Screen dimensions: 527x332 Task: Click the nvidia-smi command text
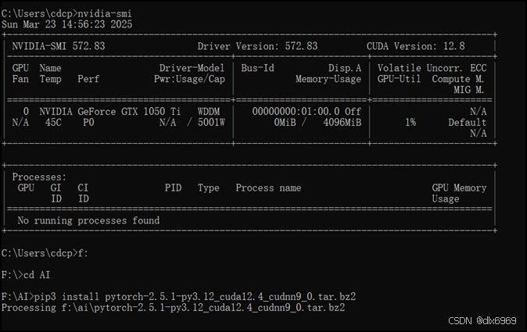[x=105, y=13]
